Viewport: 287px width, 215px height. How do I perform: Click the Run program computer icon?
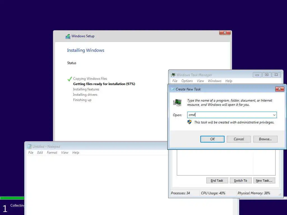[177, 102]
